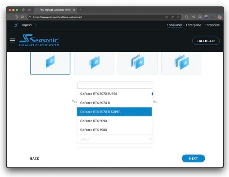
Task: Choose GeForce RTX 5070 Ti SUPER option
Action: 114,112
